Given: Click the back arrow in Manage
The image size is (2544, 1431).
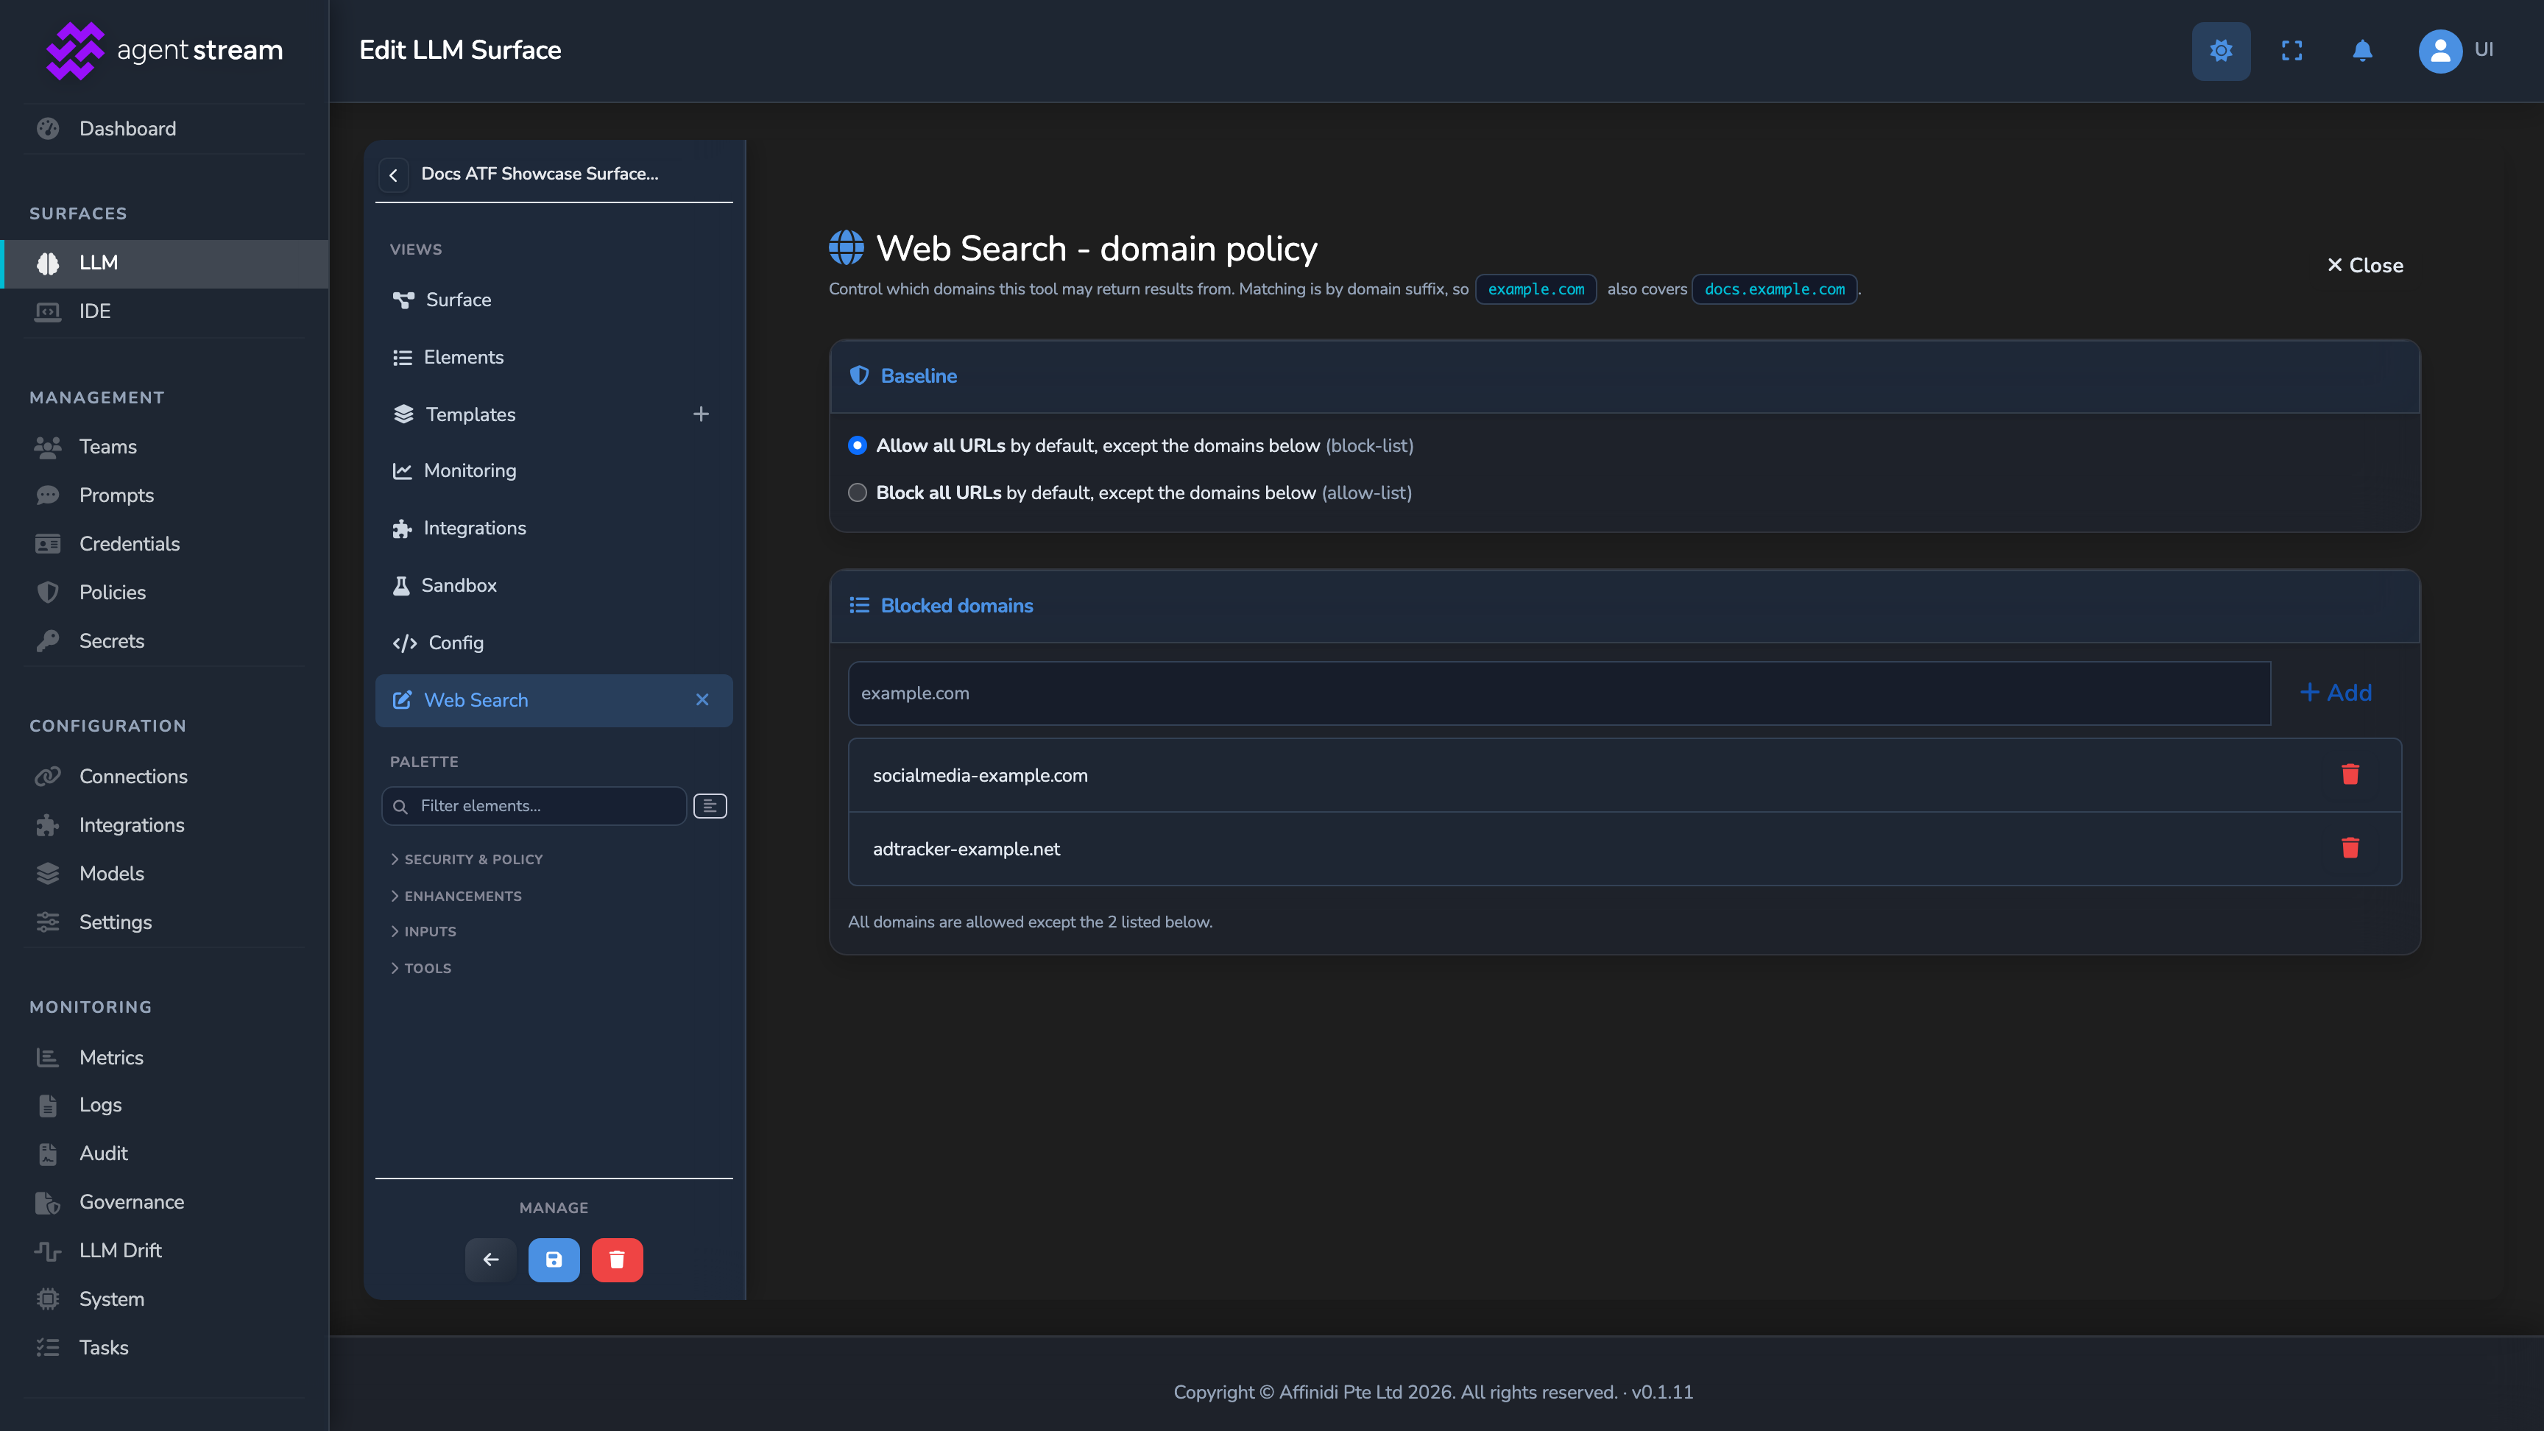Looking at the screenshot, I should pos(491,1259).
